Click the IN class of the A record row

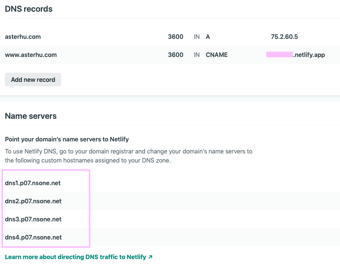coord(197,37)
